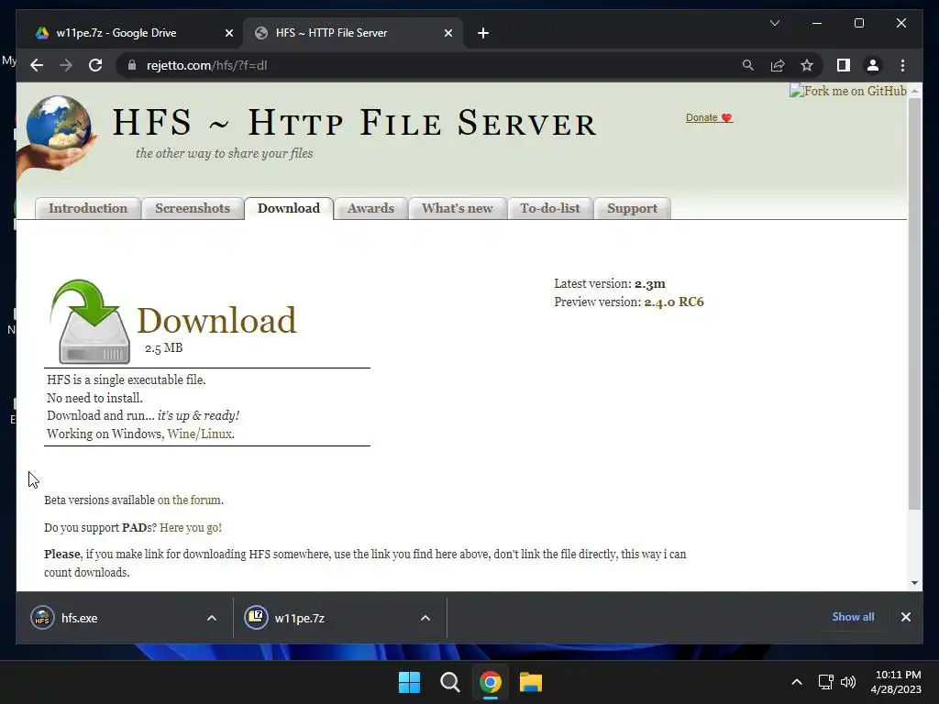Screen dimensions: 939x704
Task: Click Fork me on GitHub image
Action: click(x=848, y=91)
